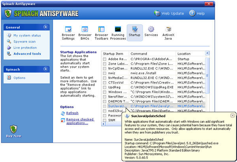Click the startup list scroll up arrow
Viewport: 237px width, 162px height.
pos(207,53)
